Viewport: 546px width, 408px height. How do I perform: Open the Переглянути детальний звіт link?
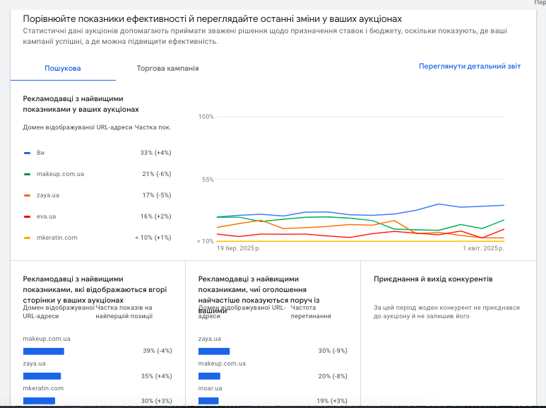(470, 66)
